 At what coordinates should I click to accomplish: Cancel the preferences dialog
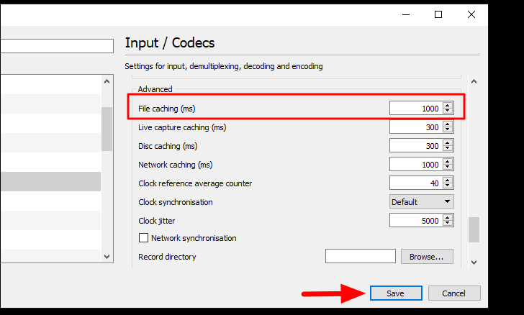point(454,293)
